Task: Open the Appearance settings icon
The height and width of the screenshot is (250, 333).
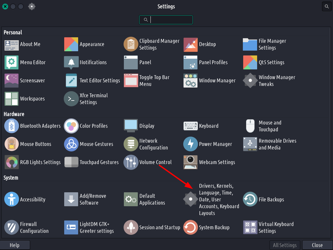Action: tap(71, 44)
